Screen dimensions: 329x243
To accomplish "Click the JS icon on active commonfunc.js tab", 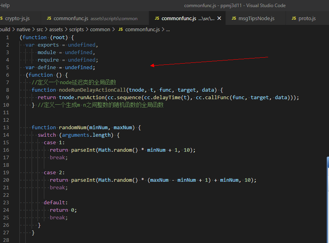I will 157,19.
